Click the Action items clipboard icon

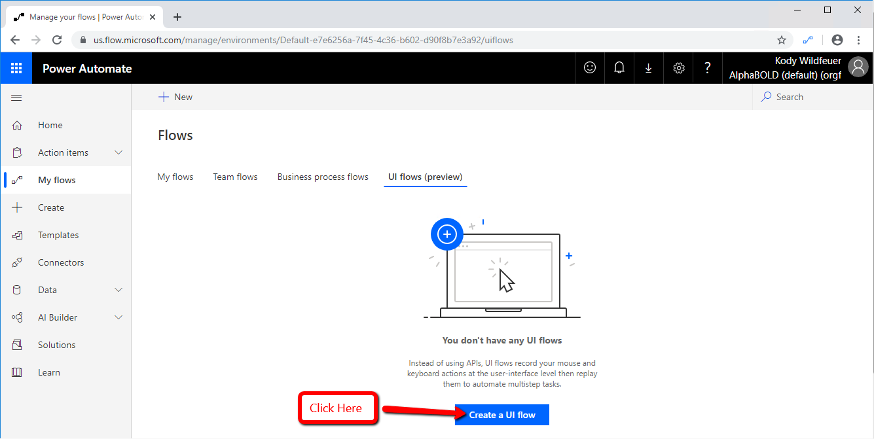17,152
